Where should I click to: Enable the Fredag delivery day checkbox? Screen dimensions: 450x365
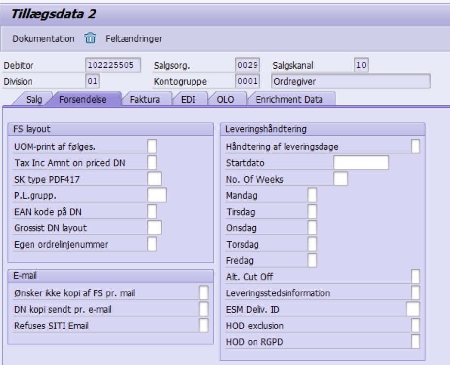pyautogui.click(x=312, y=260)
